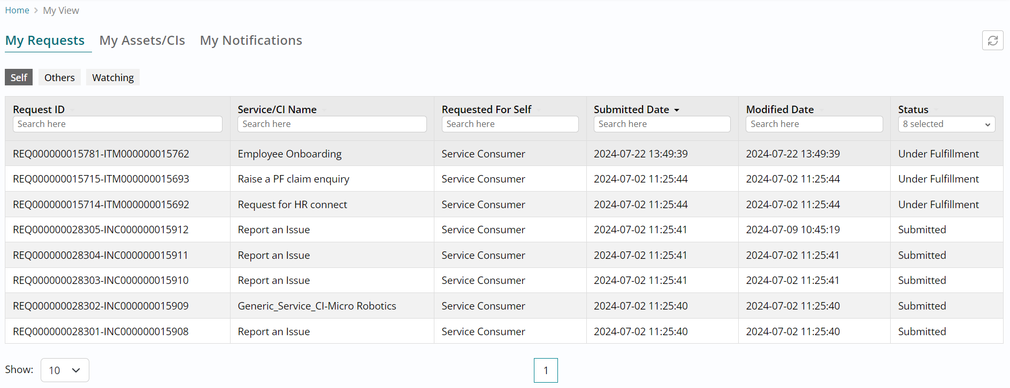Focus the Request ID search field
The image size is (1010, 388).
click(x=117, y=124)
